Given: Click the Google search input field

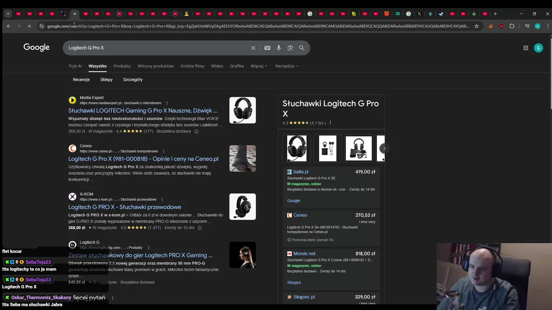Looking at the screenshot, I should click(x=157, y=48).
